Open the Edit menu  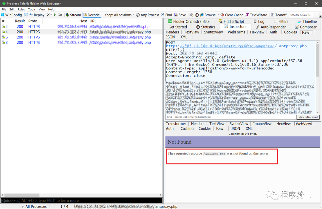(x=12, y=9)
